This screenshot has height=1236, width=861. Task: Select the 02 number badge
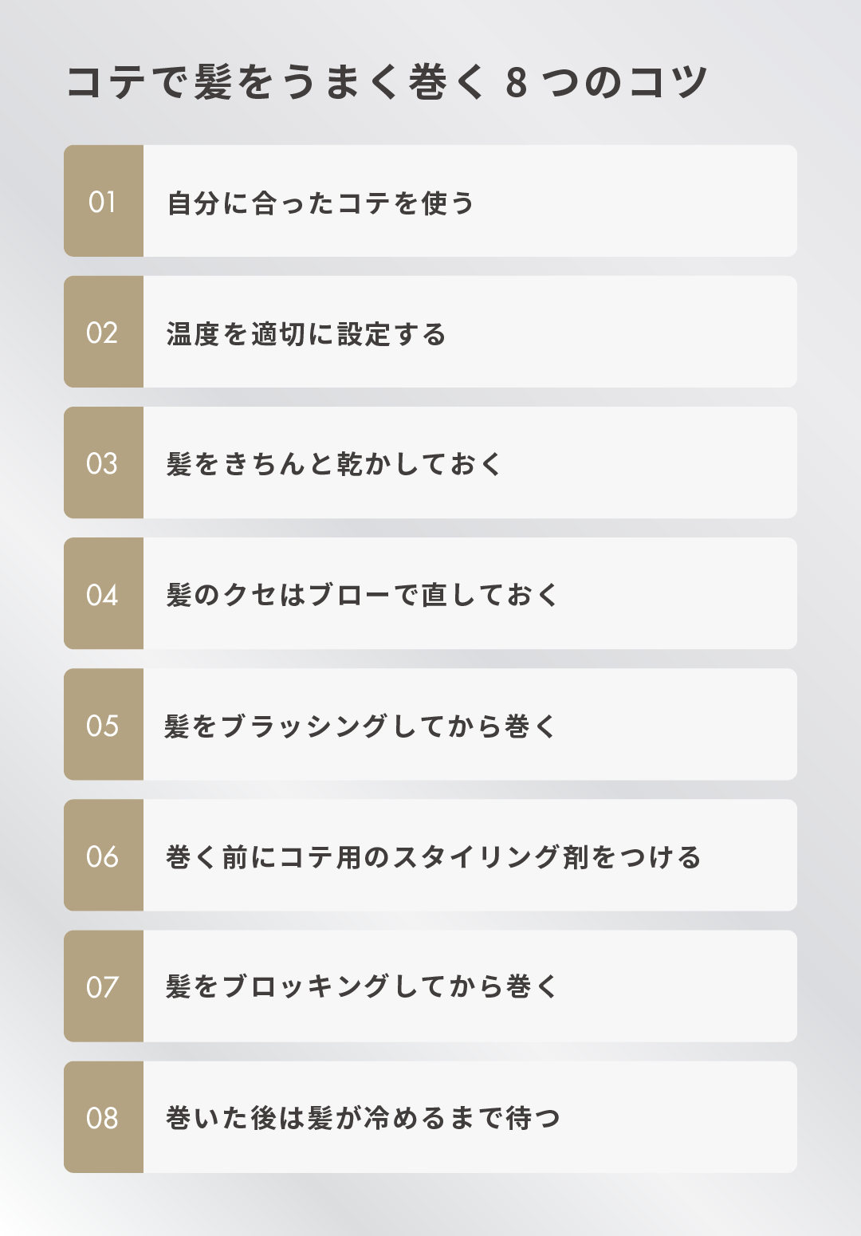[x=104, y=332]
